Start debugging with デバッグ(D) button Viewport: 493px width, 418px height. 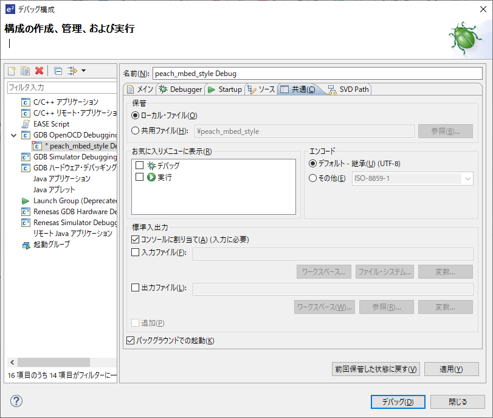click(398, 402)
